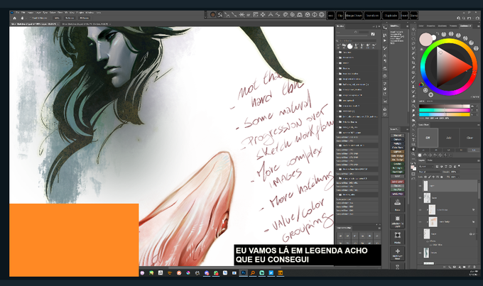Screen dimensions: 483x286
Task: Select the Hand tool in toolbar
Action: 413,149
